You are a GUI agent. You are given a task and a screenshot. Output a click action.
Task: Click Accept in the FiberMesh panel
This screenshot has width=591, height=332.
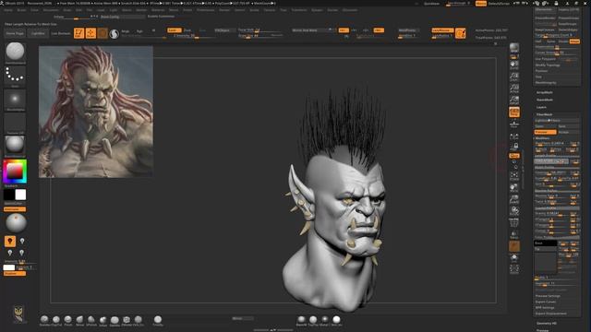pyautogui.click(x=568, y=132)
